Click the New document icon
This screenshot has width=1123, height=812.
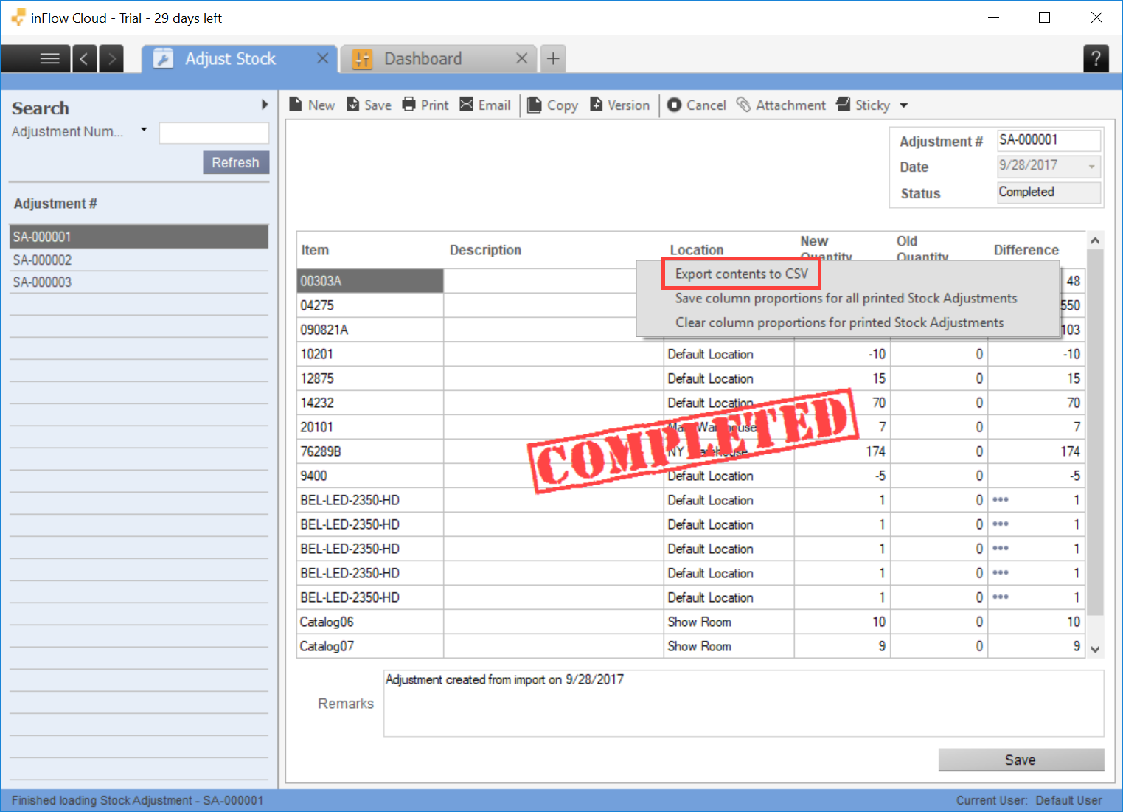click(296, 105)
